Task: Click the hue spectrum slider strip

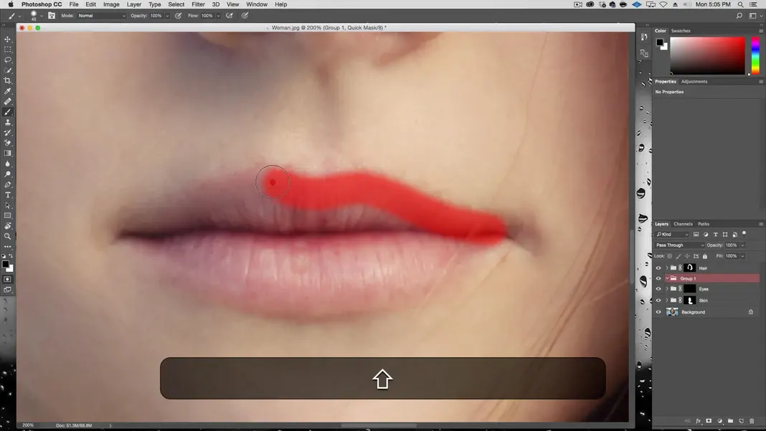Action: point(755,56)
